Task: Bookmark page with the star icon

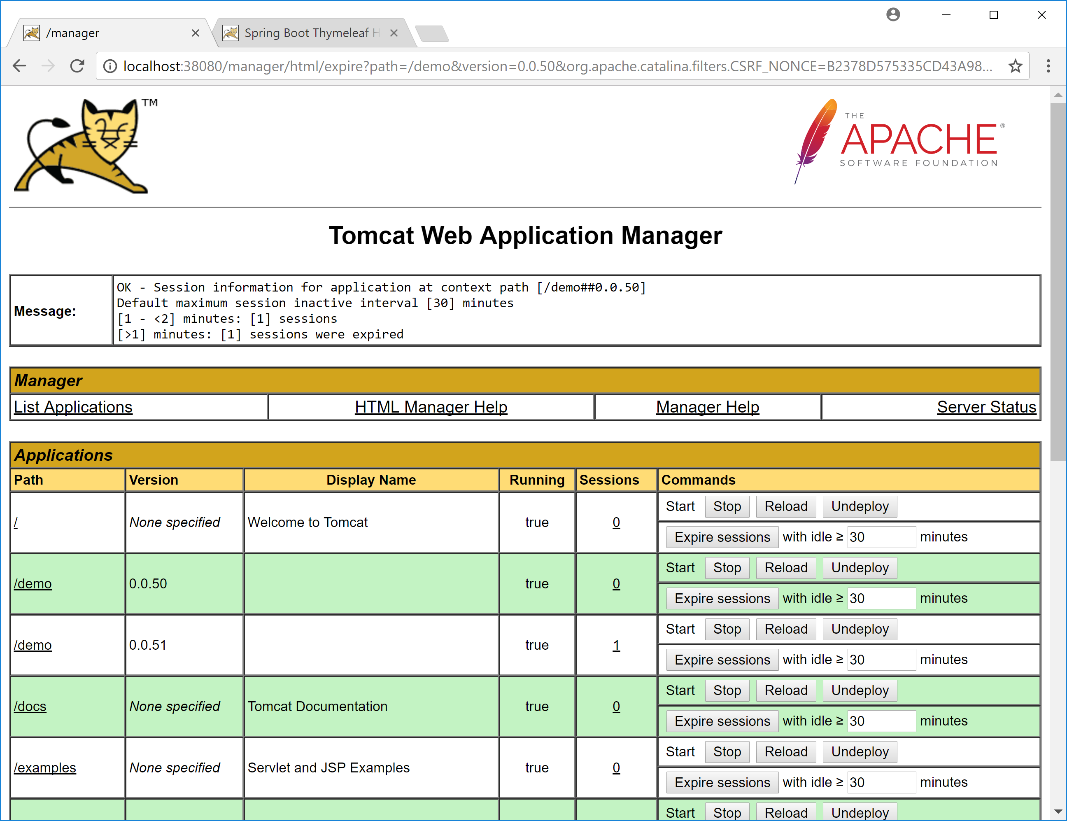Action: [1015, 66]
